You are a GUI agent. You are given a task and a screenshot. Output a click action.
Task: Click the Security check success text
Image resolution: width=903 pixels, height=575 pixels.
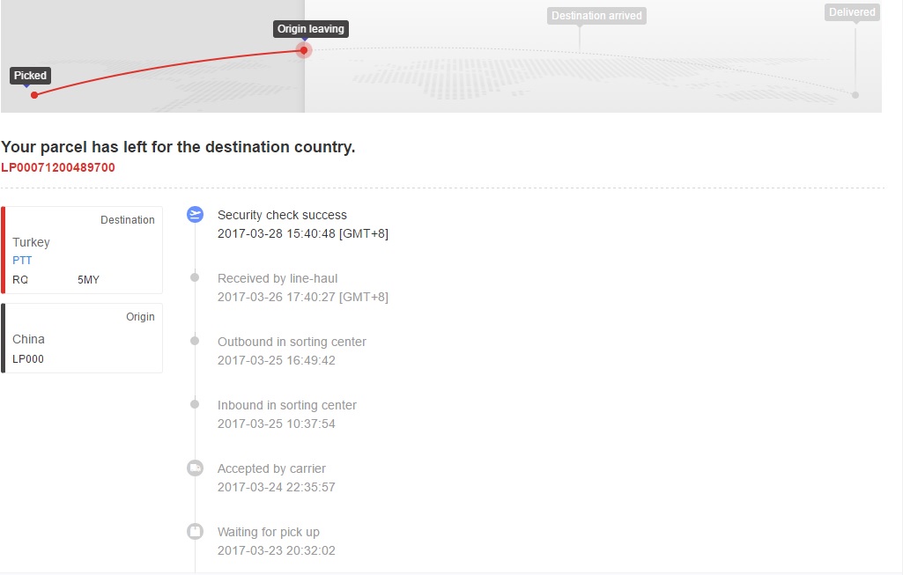pos(282,215)
